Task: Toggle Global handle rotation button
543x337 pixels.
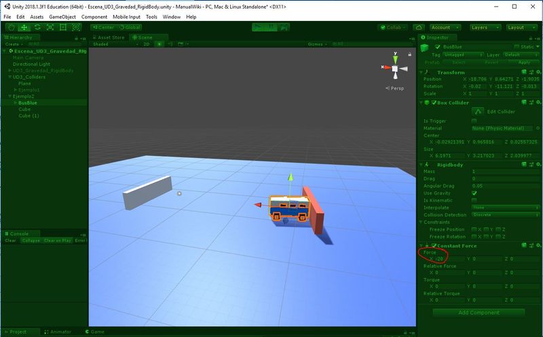Action: (129, 27)
